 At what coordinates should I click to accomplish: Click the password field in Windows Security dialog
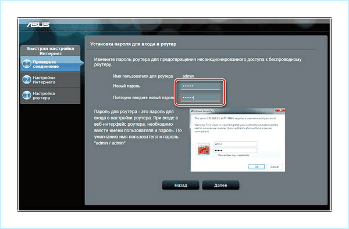[x=235, y=151]
